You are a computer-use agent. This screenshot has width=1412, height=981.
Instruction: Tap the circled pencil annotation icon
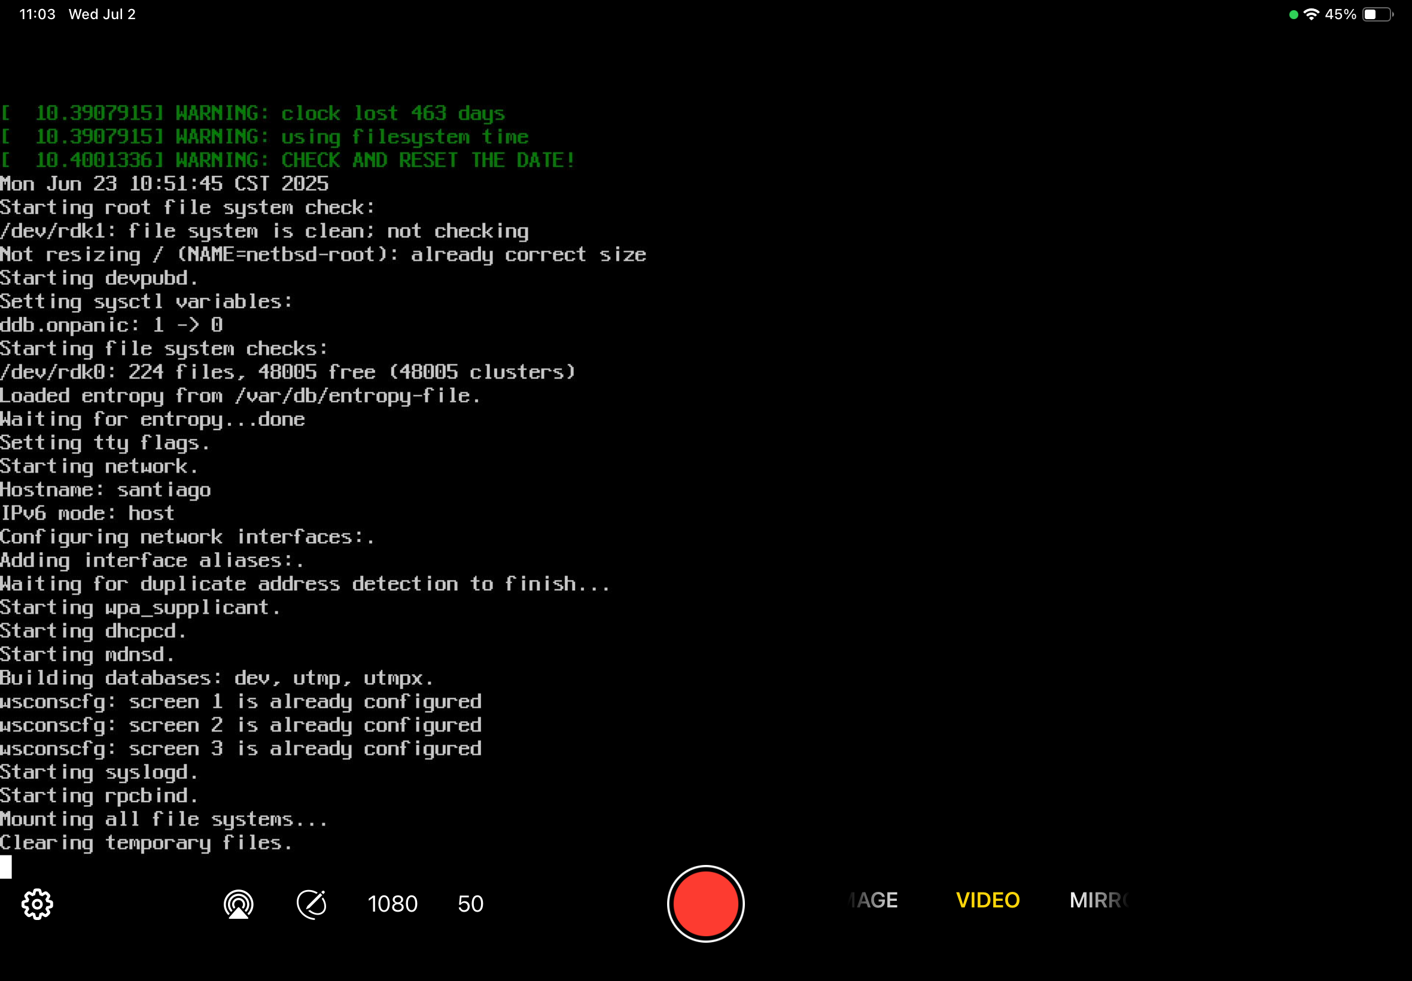[x=312, y=904]
